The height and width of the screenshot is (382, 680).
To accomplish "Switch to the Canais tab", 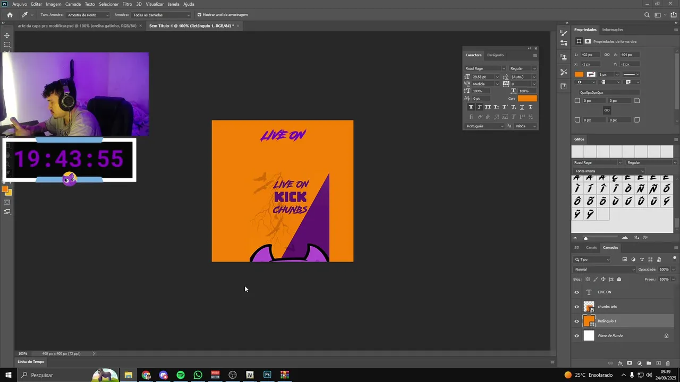I will [x=591, y=248].
